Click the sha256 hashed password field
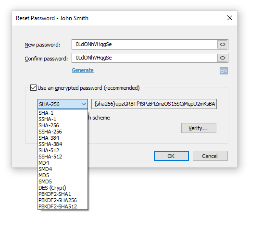275x230 pixels. point(154,104)
